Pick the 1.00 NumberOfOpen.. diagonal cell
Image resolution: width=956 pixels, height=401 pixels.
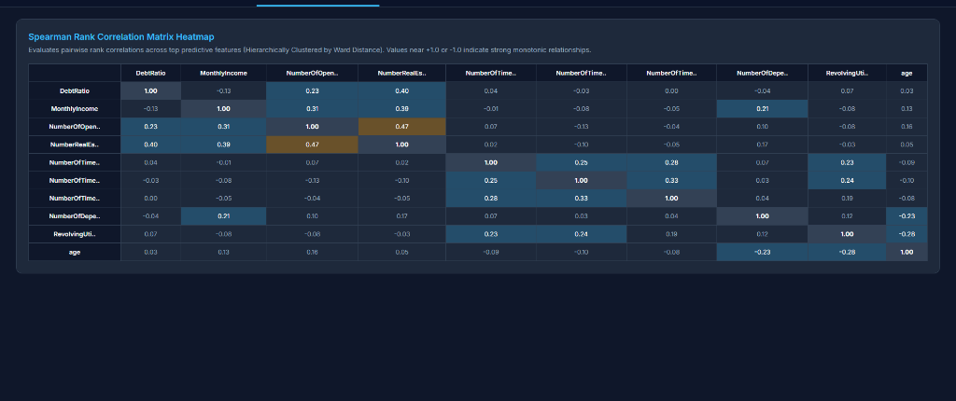(312, 127)
